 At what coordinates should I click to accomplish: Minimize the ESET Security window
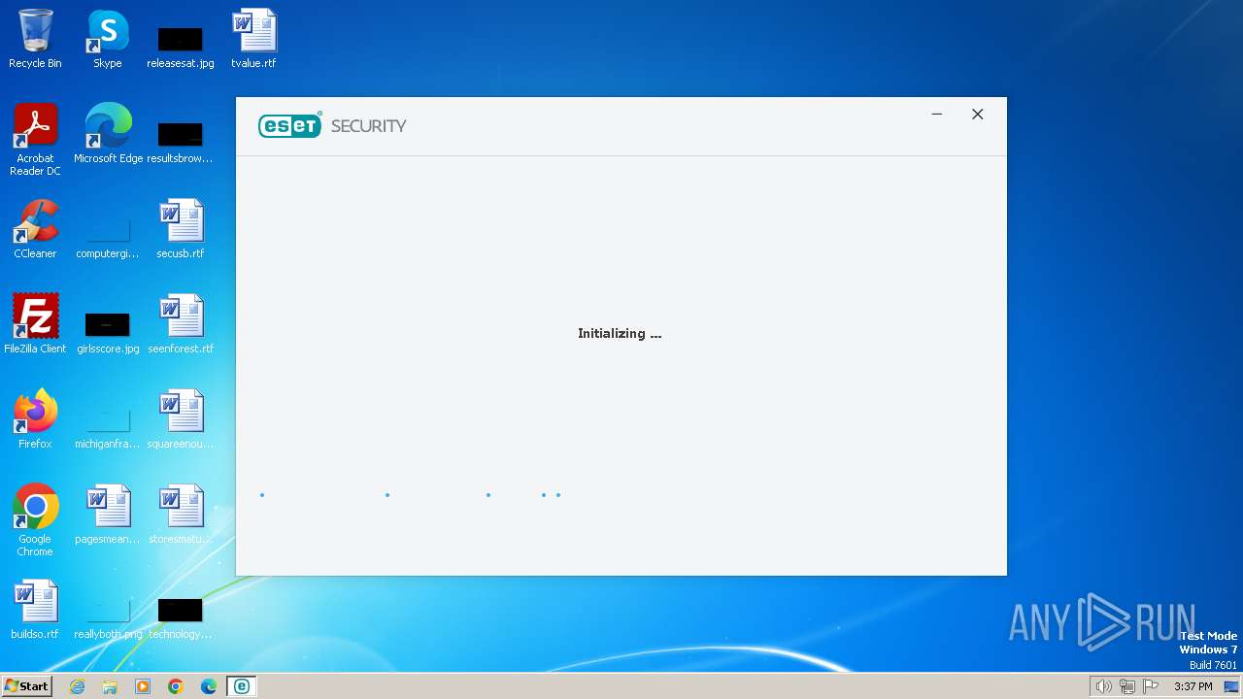937,115
